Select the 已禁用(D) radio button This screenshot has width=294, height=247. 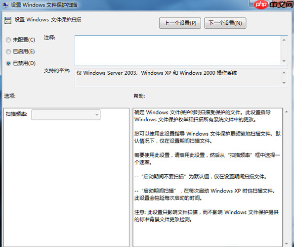coord(8,63)
